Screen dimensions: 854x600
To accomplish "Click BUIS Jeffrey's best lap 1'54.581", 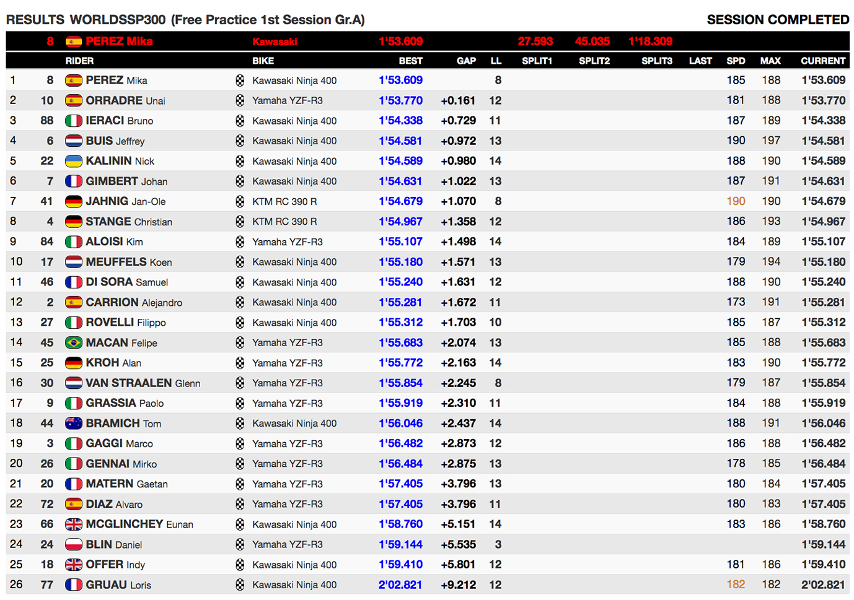I will tap(400, 141).
